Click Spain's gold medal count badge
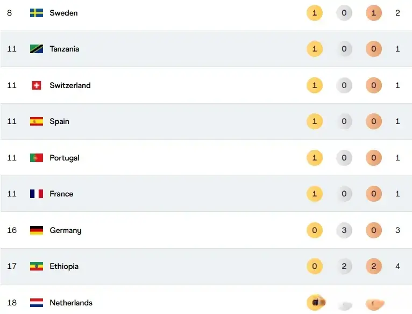Image resolution: width=412 pixels, height=314 pixels. (315, 121)
